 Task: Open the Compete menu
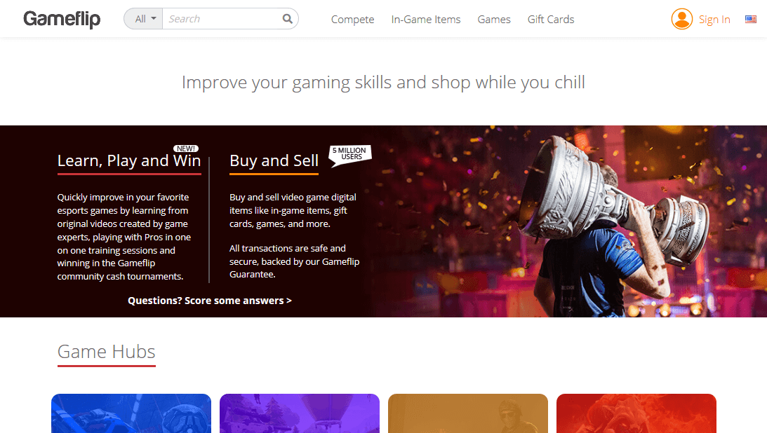point(352,20)
